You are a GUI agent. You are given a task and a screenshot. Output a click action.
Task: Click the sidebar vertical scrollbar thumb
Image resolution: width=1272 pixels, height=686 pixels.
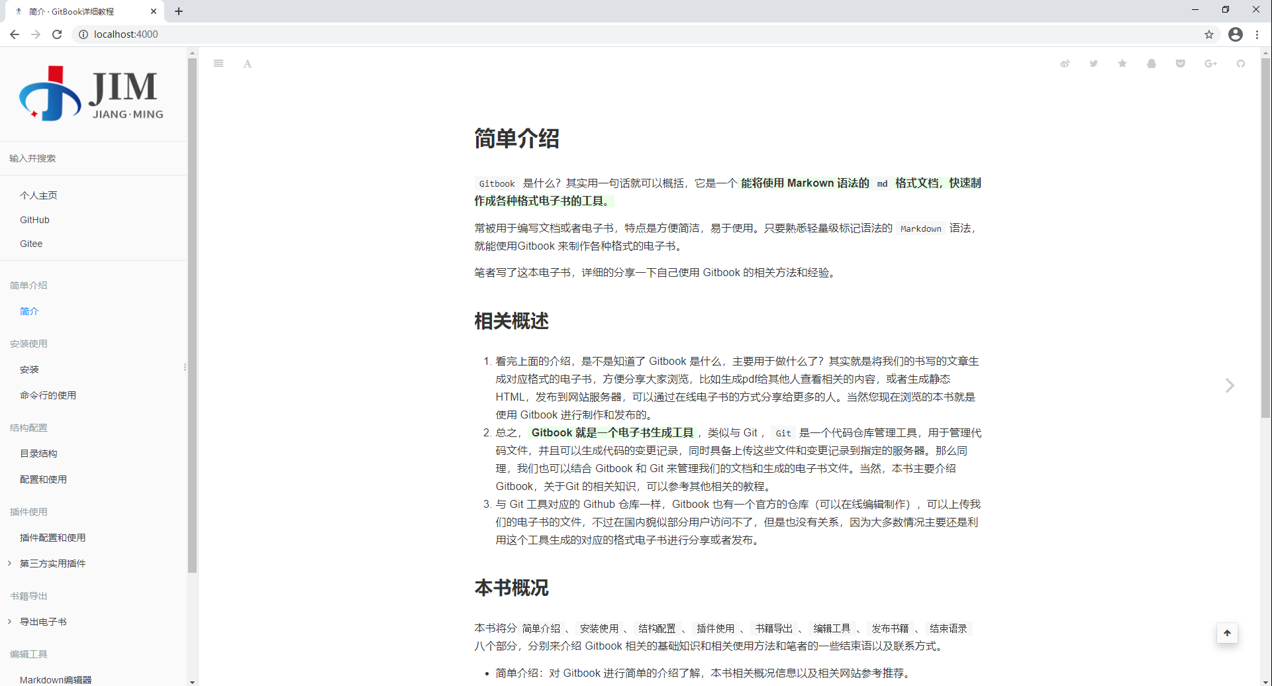pos(192,315)
